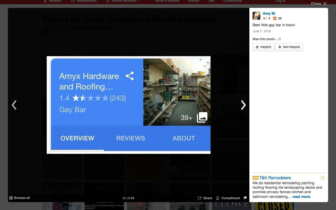Click Amy M.'s friends count icon

[x=265, y=18]
